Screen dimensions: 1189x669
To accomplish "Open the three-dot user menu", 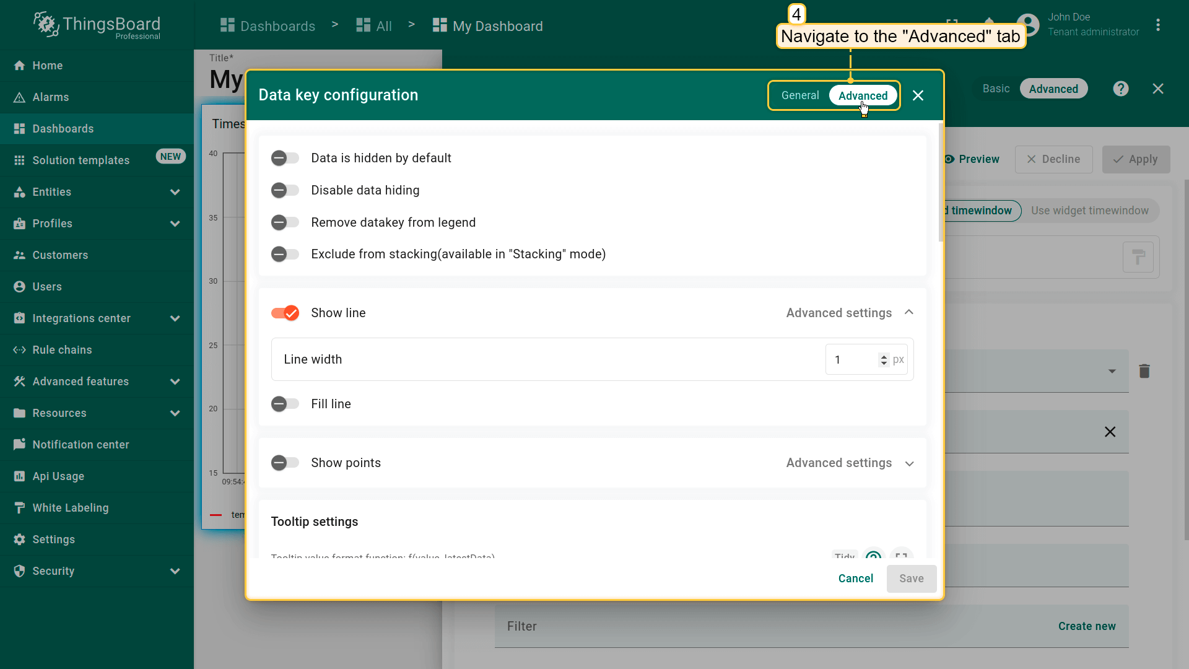I will click(1157, 25).
